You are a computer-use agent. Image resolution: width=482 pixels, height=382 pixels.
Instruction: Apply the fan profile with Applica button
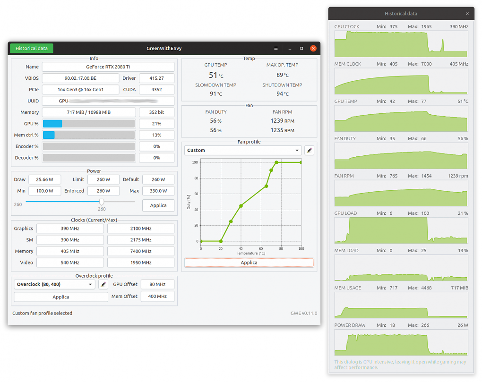click(x=249, y=263)
